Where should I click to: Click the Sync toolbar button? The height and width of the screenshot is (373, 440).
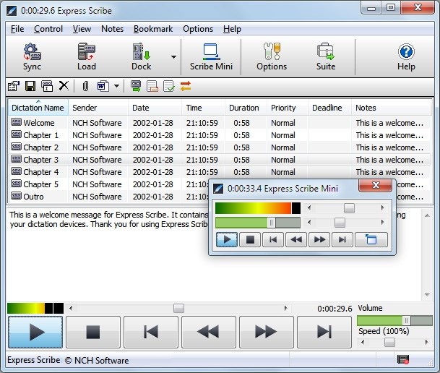point(32,56)
